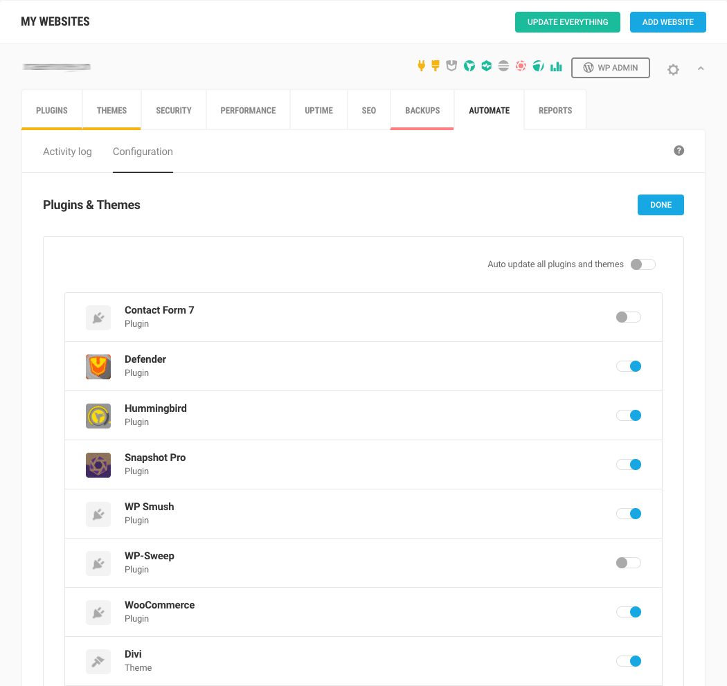Image resolution: width=727 pixels, height=686 pixels.
Task: Click the WooCommerce plug icon
Action: [x=98, y=613]
